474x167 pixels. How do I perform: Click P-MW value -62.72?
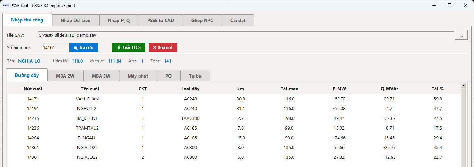[x=339, y=99]
